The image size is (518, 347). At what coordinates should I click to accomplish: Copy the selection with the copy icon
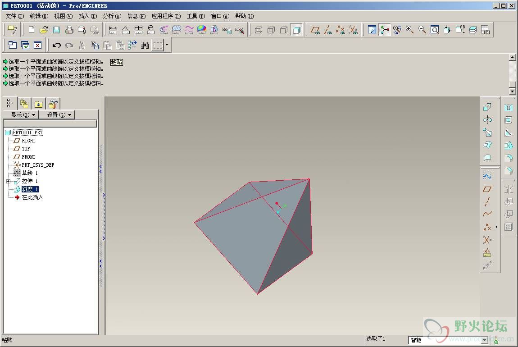(95, 45)
